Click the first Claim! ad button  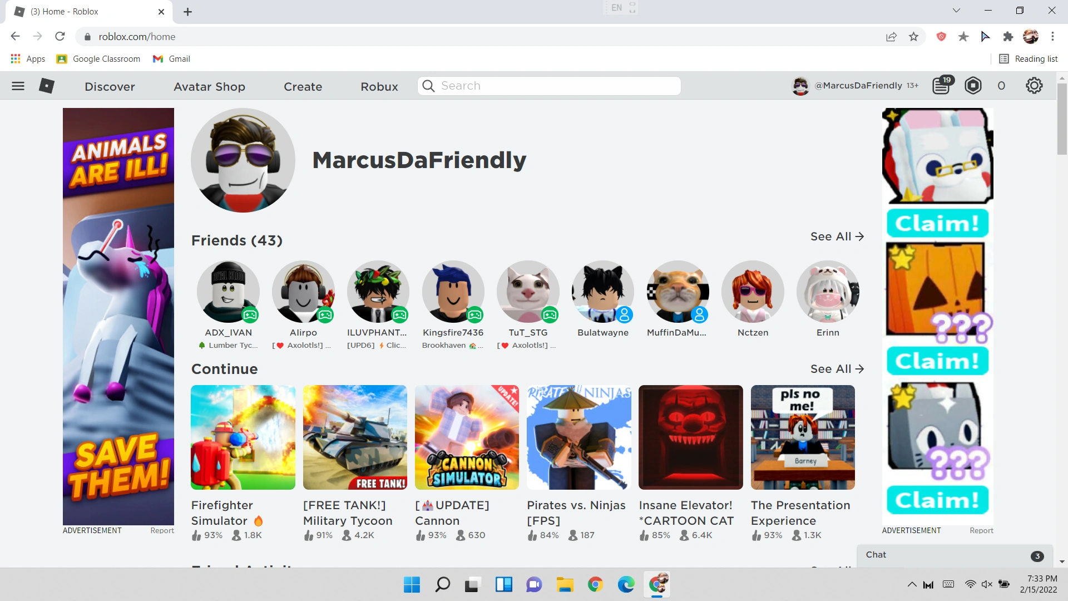[937, 223]
